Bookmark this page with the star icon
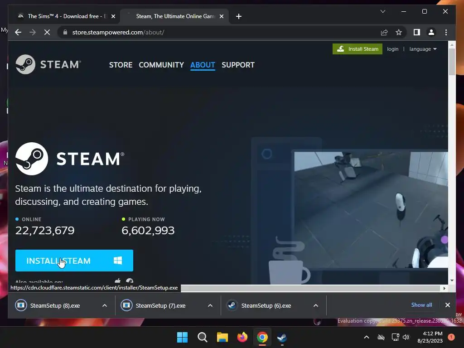The image size is (464, 348). tap(399, 32)
